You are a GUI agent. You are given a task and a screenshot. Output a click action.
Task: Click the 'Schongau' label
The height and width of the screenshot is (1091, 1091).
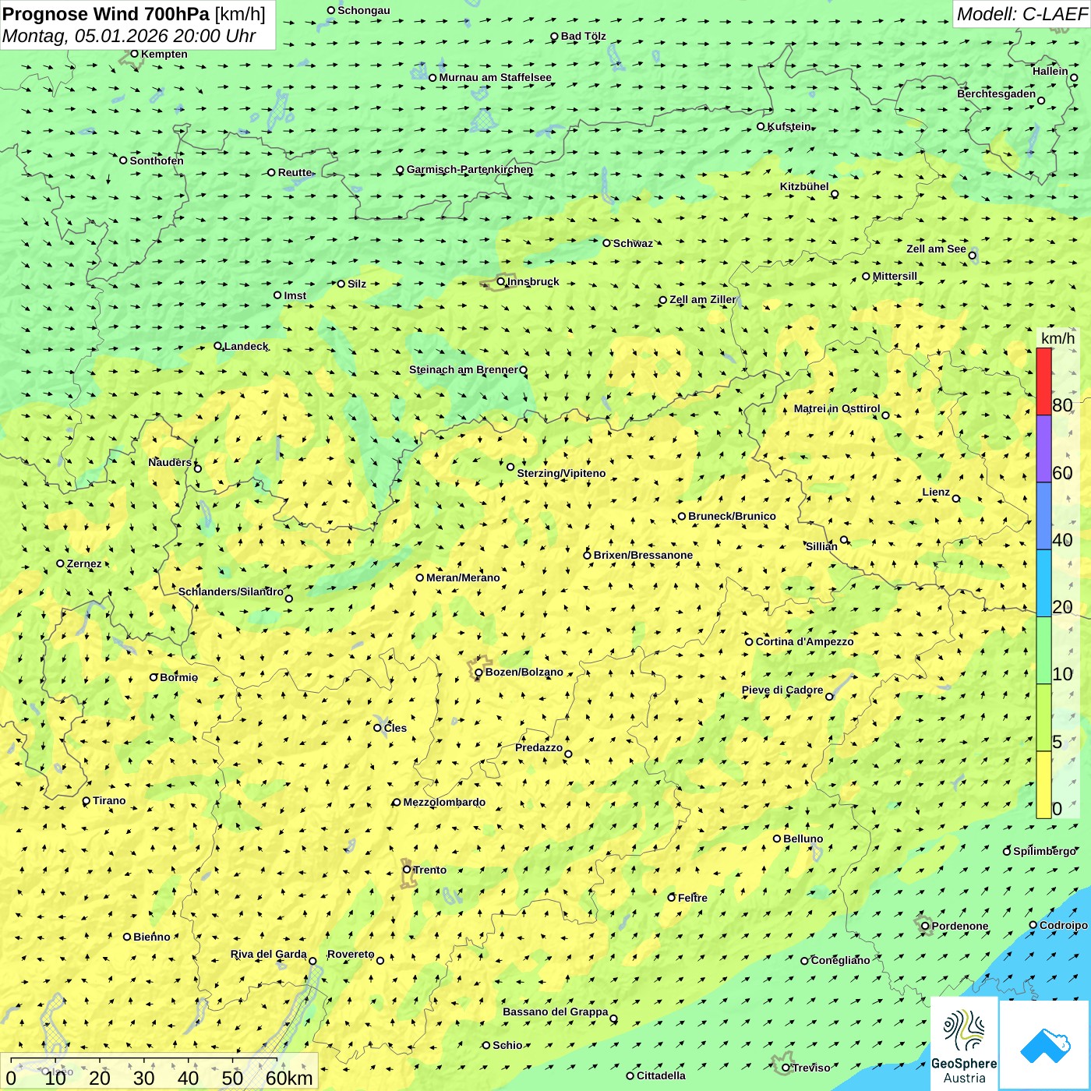(x=364, y=10)
